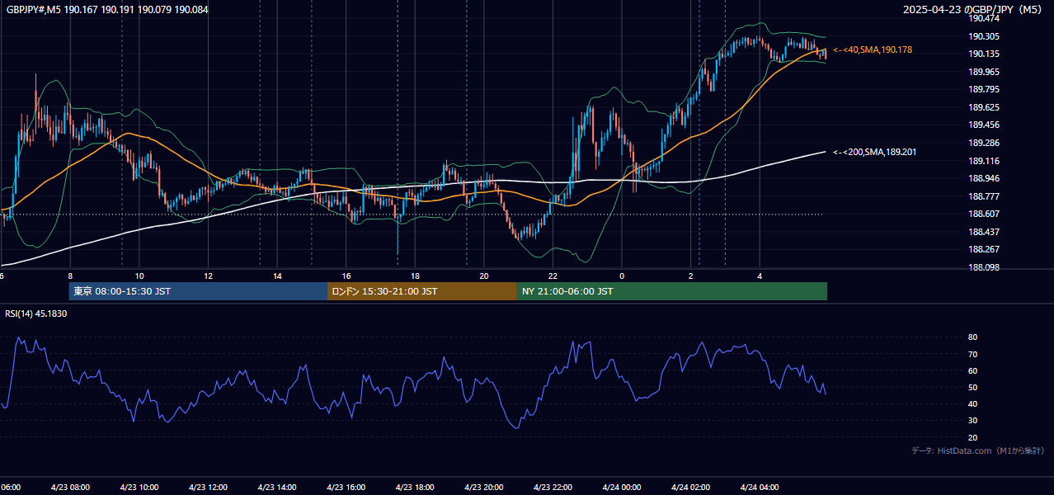Click the NY 21:00-06:00 JST session bar
The height and width of the screenshot is (495, 1054).
click(x=672, y=291)
